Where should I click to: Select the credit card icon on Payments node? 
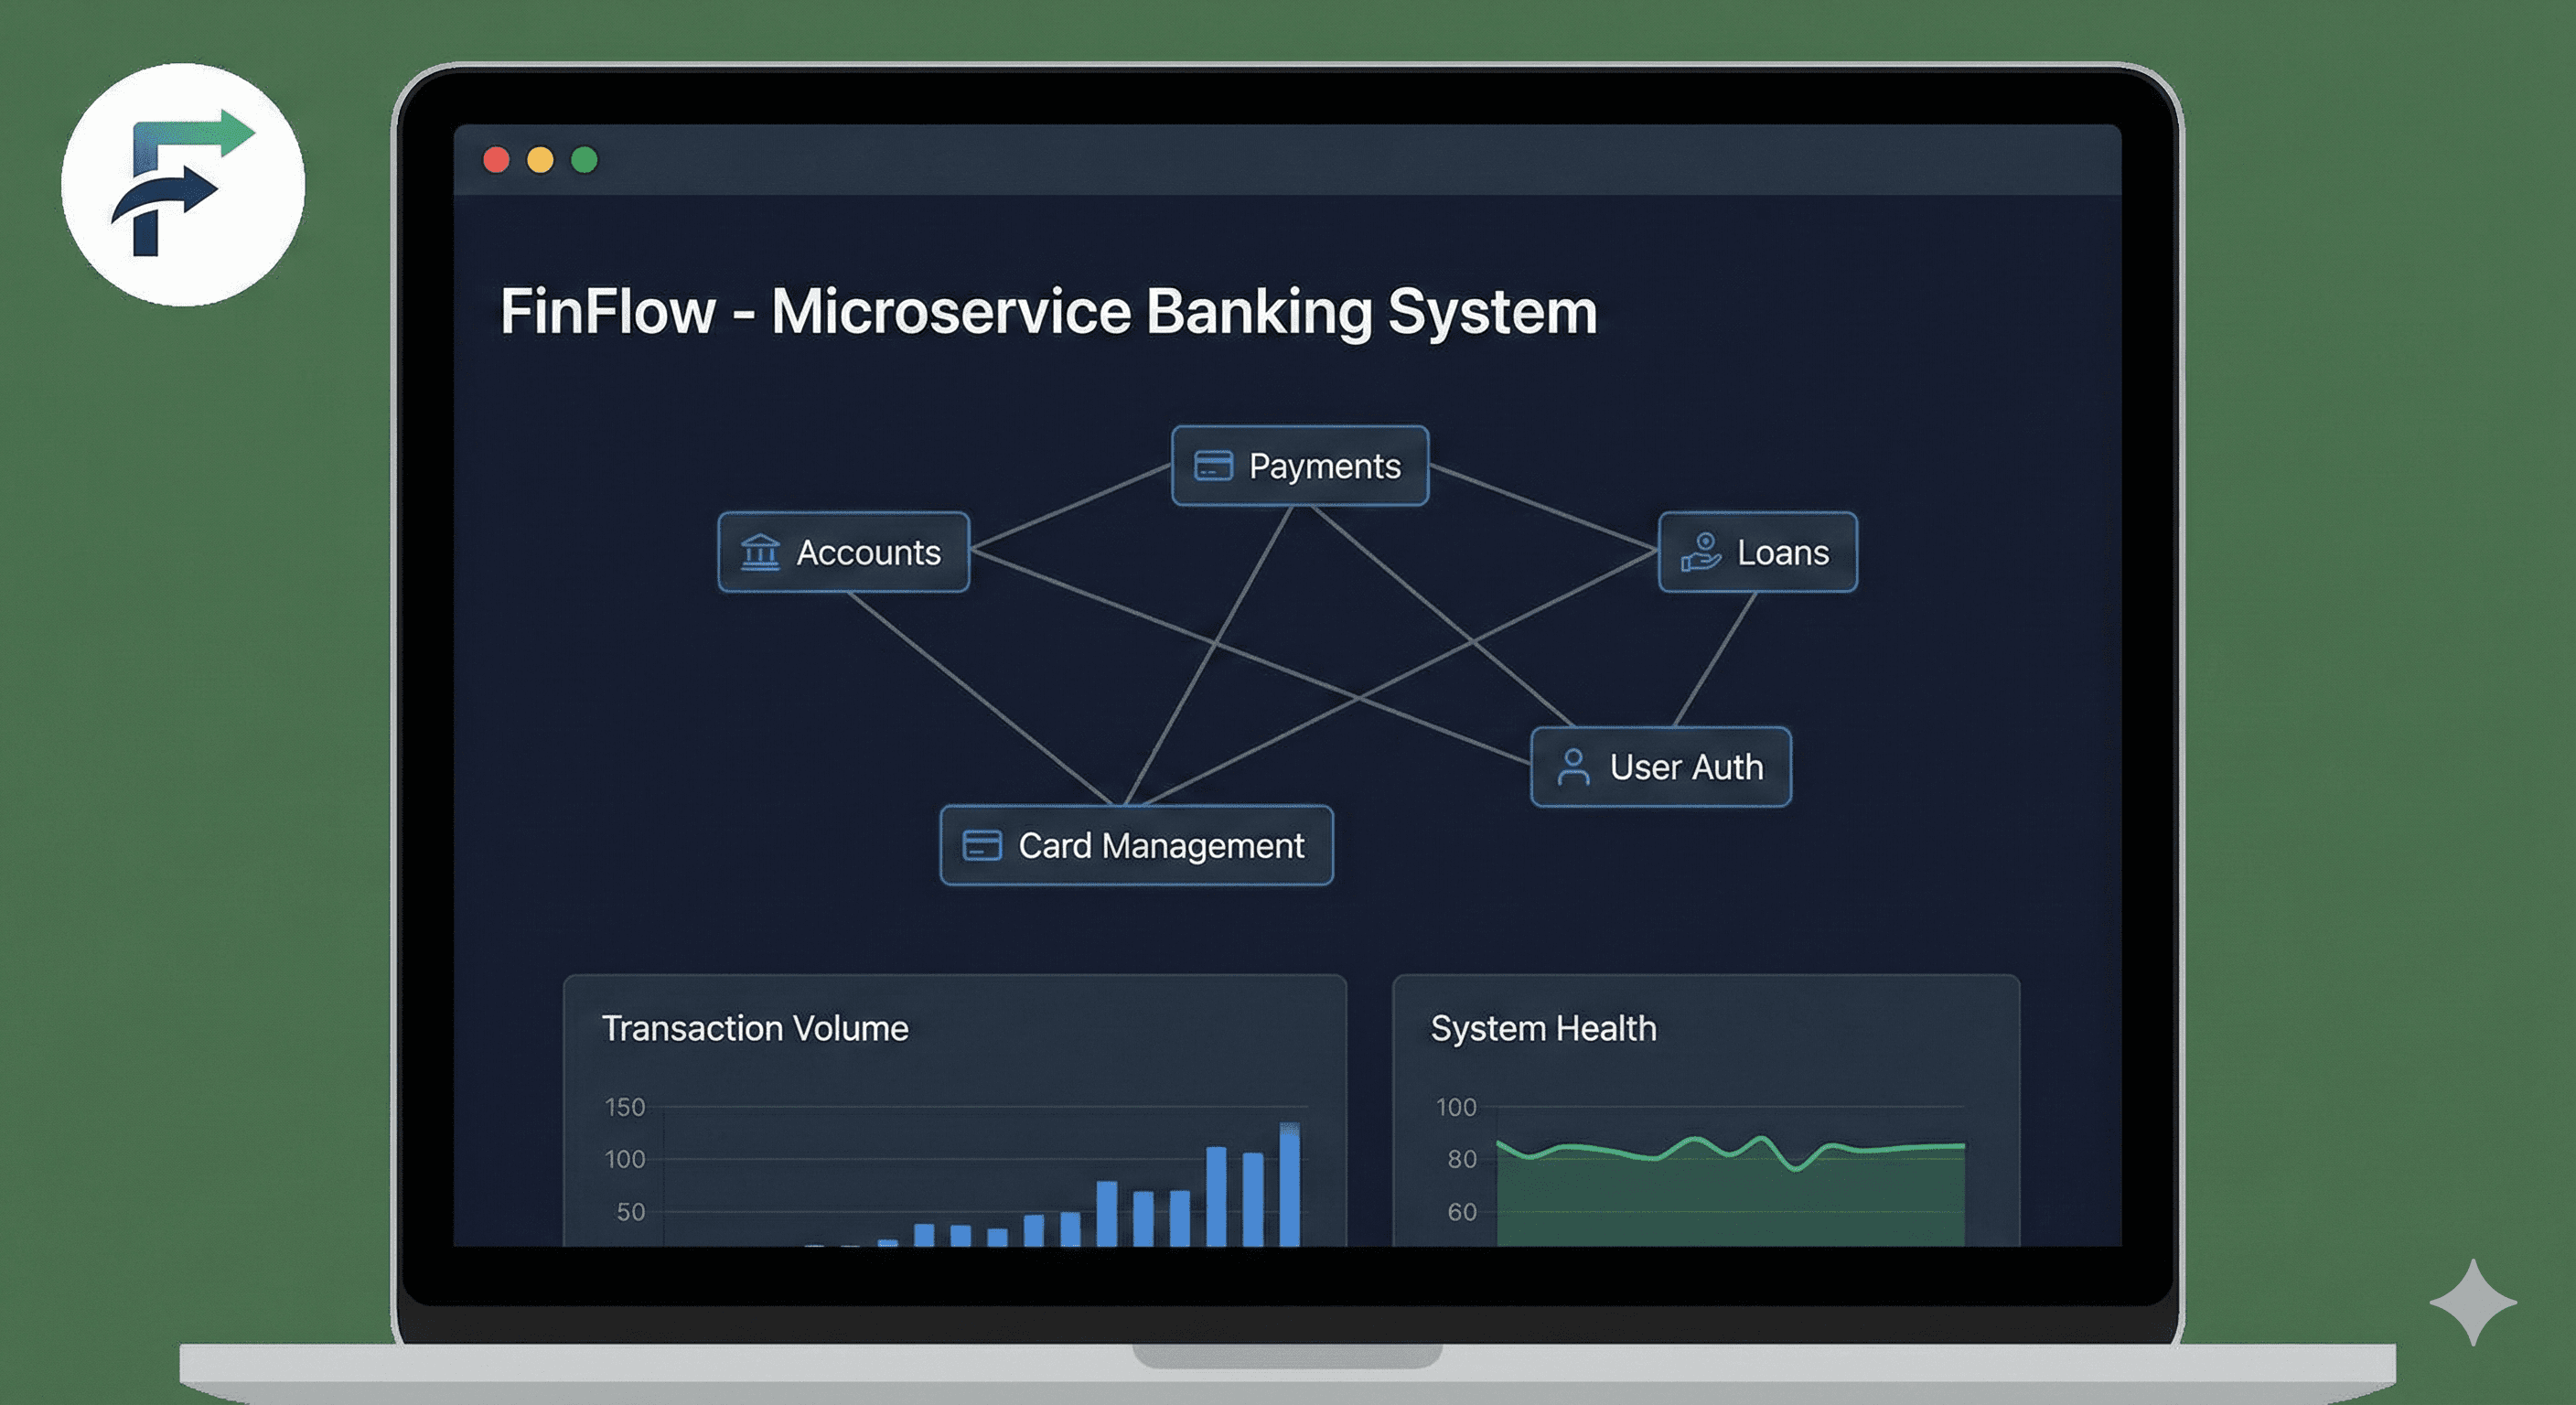point(1214,466)
